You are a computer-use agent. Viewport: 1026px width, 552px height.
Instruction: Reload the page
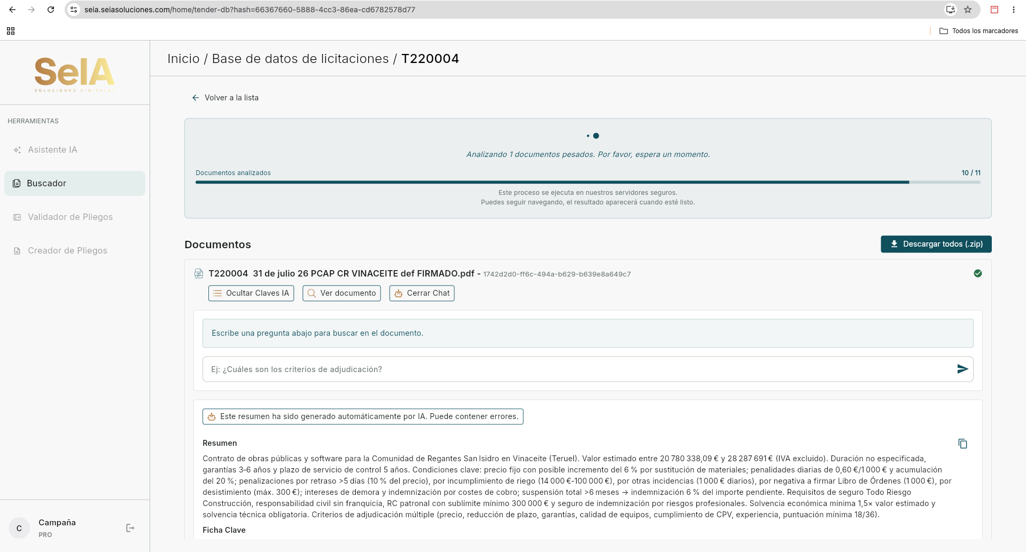click(51, 10)
